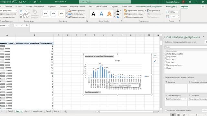
Task: Click the chart elements plus button
Action: pyautogui.click(x=155, y=56)
